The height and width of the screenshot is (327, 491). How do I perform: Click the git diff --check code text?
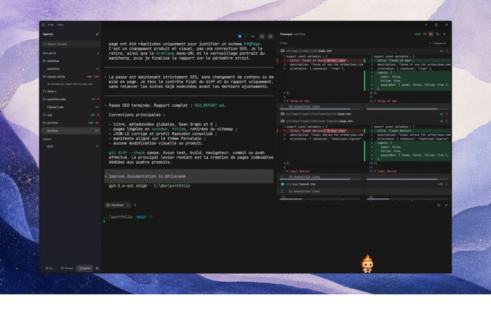[x=127, y=153]
